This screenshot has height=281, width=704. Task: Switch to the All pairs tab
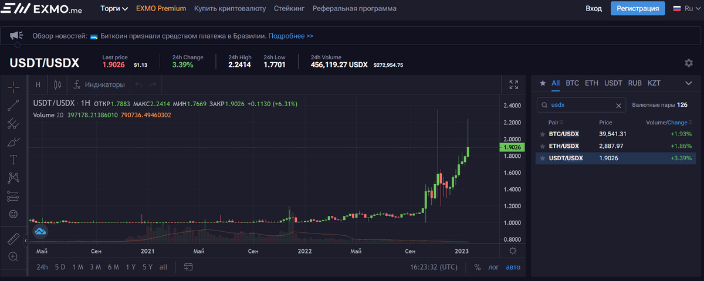(556, 83)
